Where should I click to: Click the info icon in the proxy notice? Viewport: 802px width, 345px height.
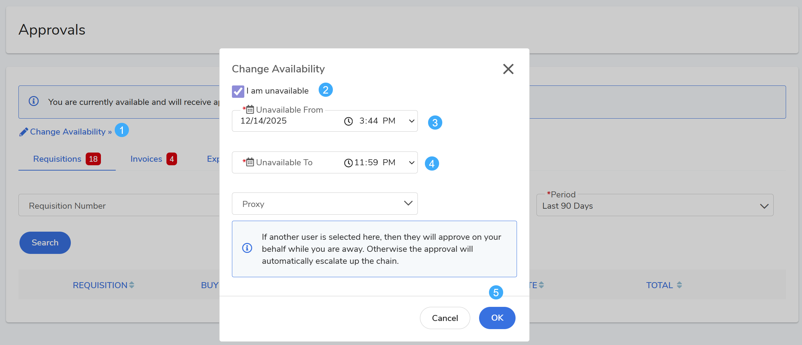coord(247,248)
